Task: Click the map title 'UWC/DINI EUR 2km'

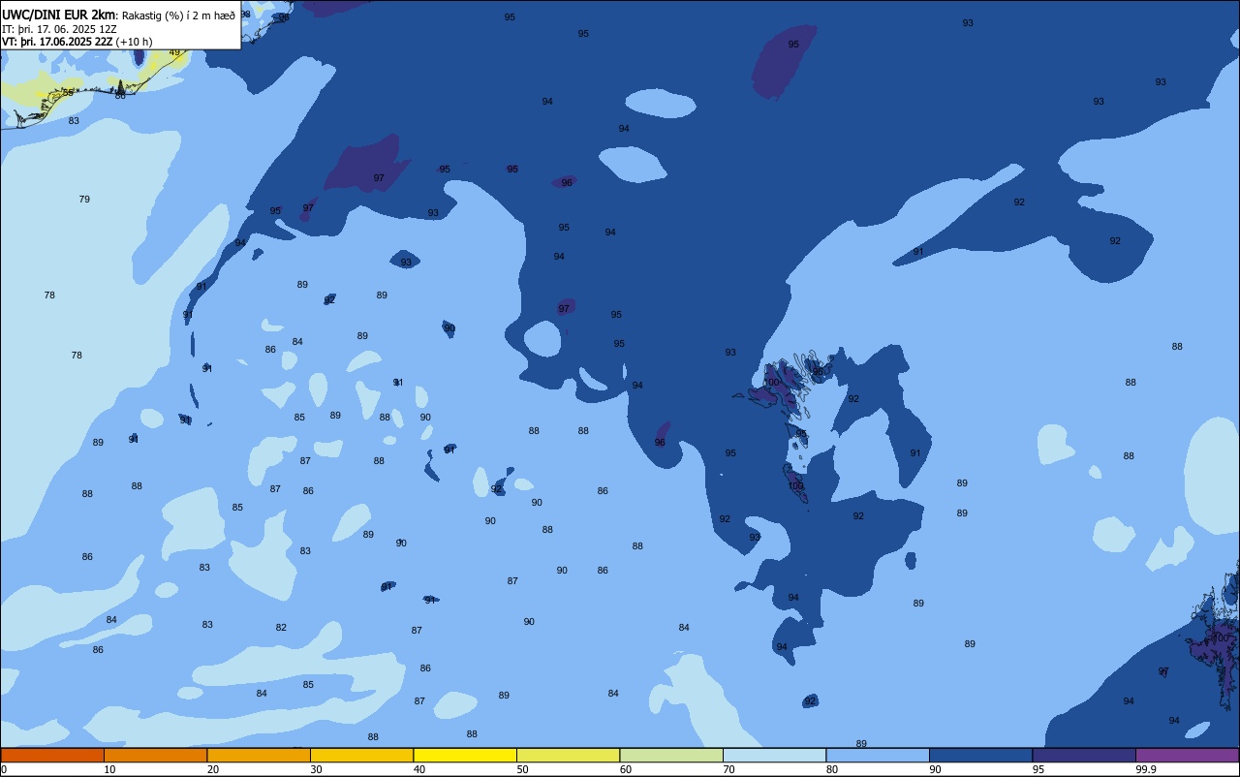Action: (59, 15)
